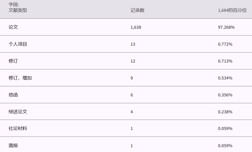The height and width of the screenshot is (152, 252).
Task: Click the 0.059% value in 简报 row
Action: pyautogui.click(x=225, y=146)
